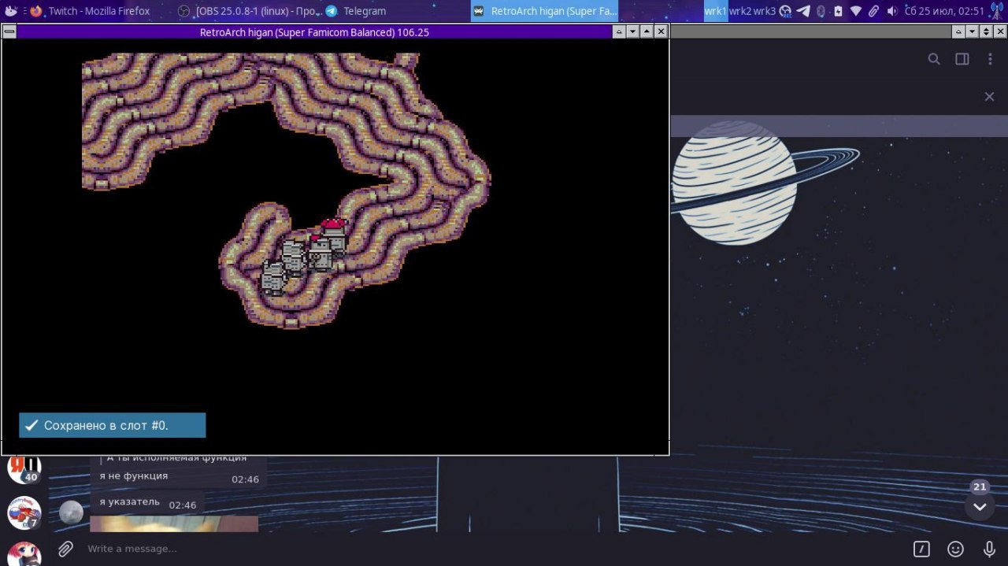This screenshot has height=566, width=1008.
Task: Check the battery charging tray icon
Action: tap(838, 11)
